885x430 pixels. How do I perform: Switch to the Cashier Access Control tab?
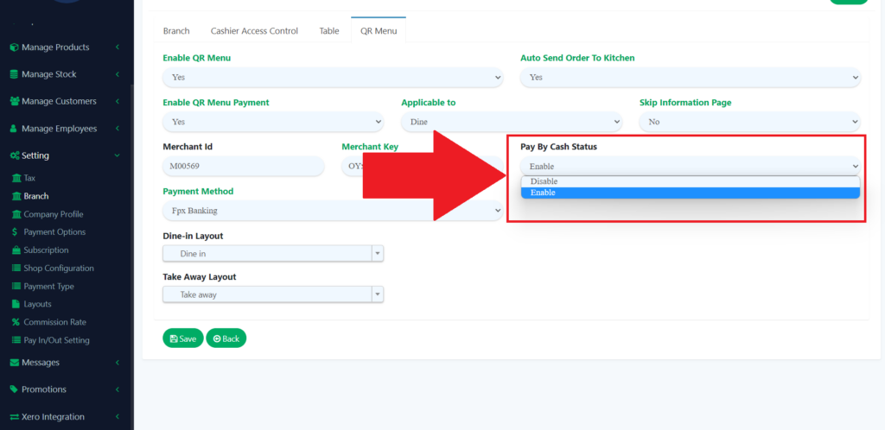pos(254,31)
